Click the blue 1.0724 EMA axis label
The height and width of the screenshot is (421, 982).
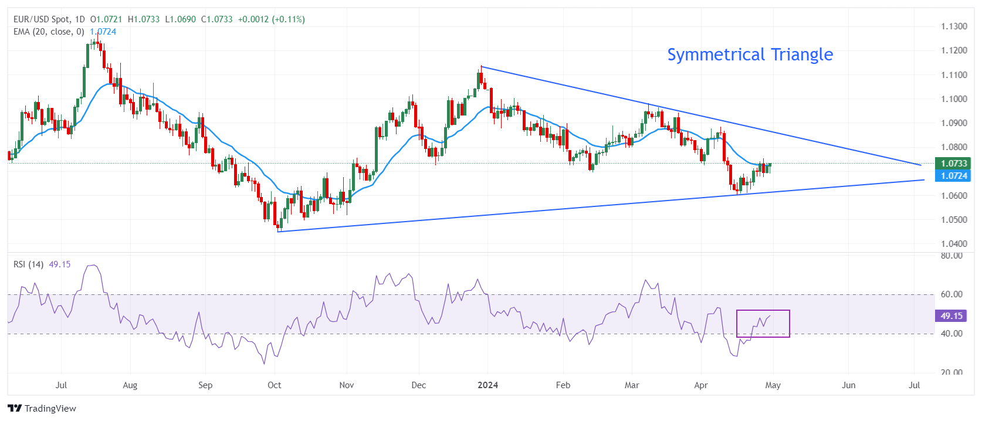point(953,176)
